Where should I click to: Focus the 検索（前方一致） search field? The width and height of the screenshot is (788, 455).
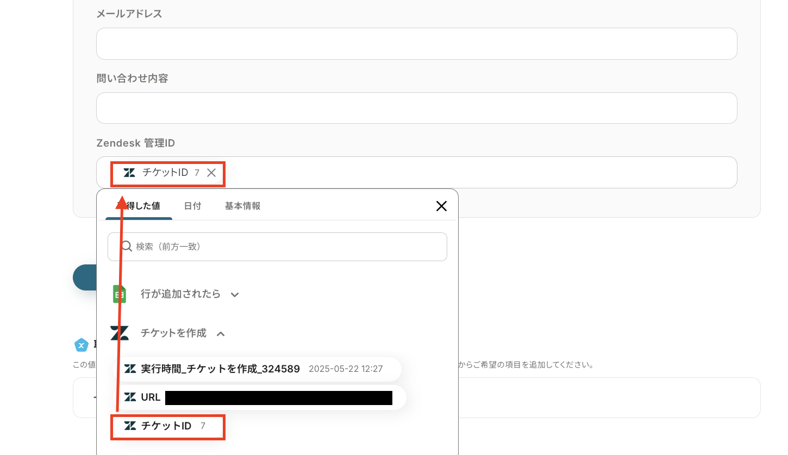[x=277, y=247]
